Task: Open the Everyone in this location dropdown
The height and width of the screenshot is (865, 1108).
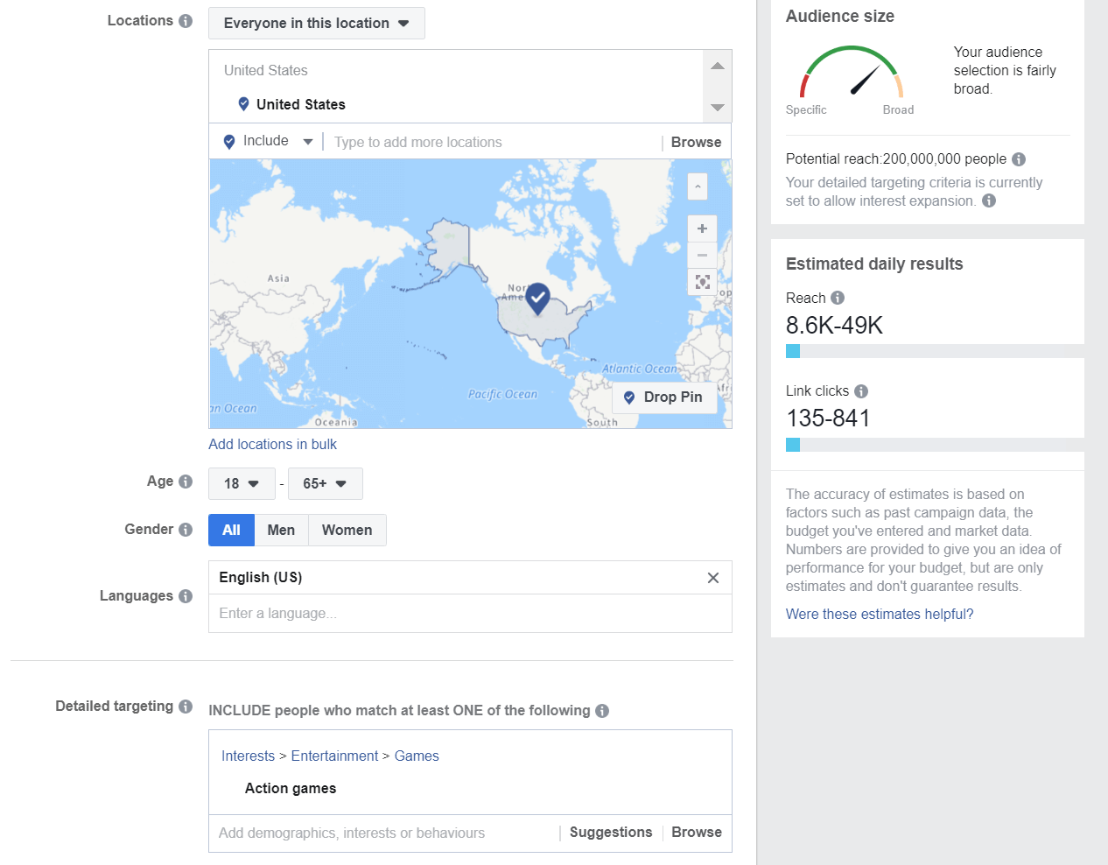Action: (316, 24)
